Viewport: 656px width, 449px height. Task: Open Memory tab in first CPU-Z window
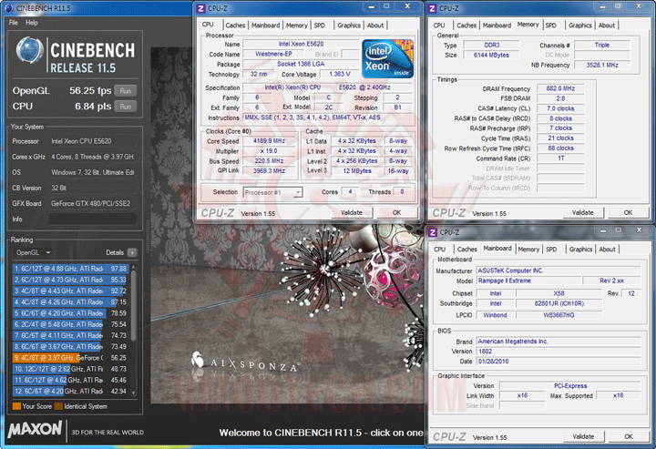pyautogui.click(x=297, y=26)
